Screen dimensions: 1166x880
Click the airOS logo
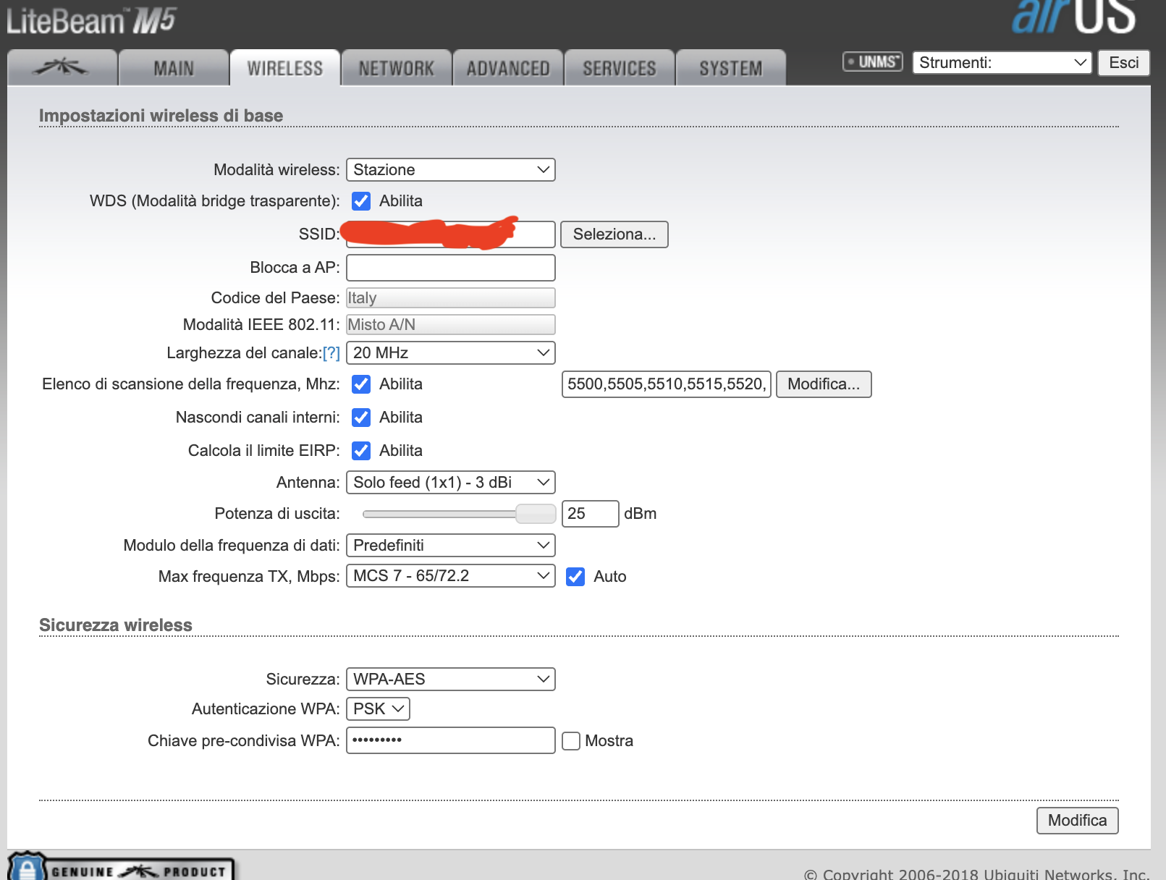click(x=1073, y=17)
